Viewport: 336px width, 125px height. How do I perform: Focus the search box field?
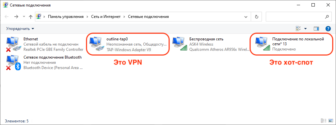tap(298, 17)
